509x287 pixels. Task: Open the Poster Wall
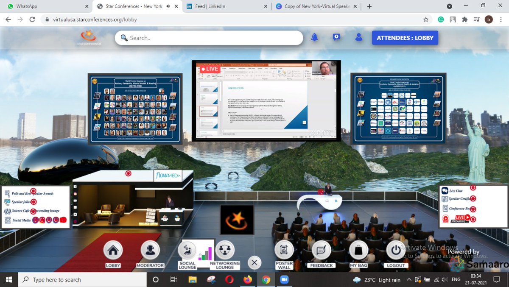[x=284, y=250]
